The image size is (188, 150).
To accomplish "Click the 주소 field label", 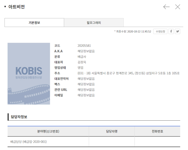I will 57,73.
